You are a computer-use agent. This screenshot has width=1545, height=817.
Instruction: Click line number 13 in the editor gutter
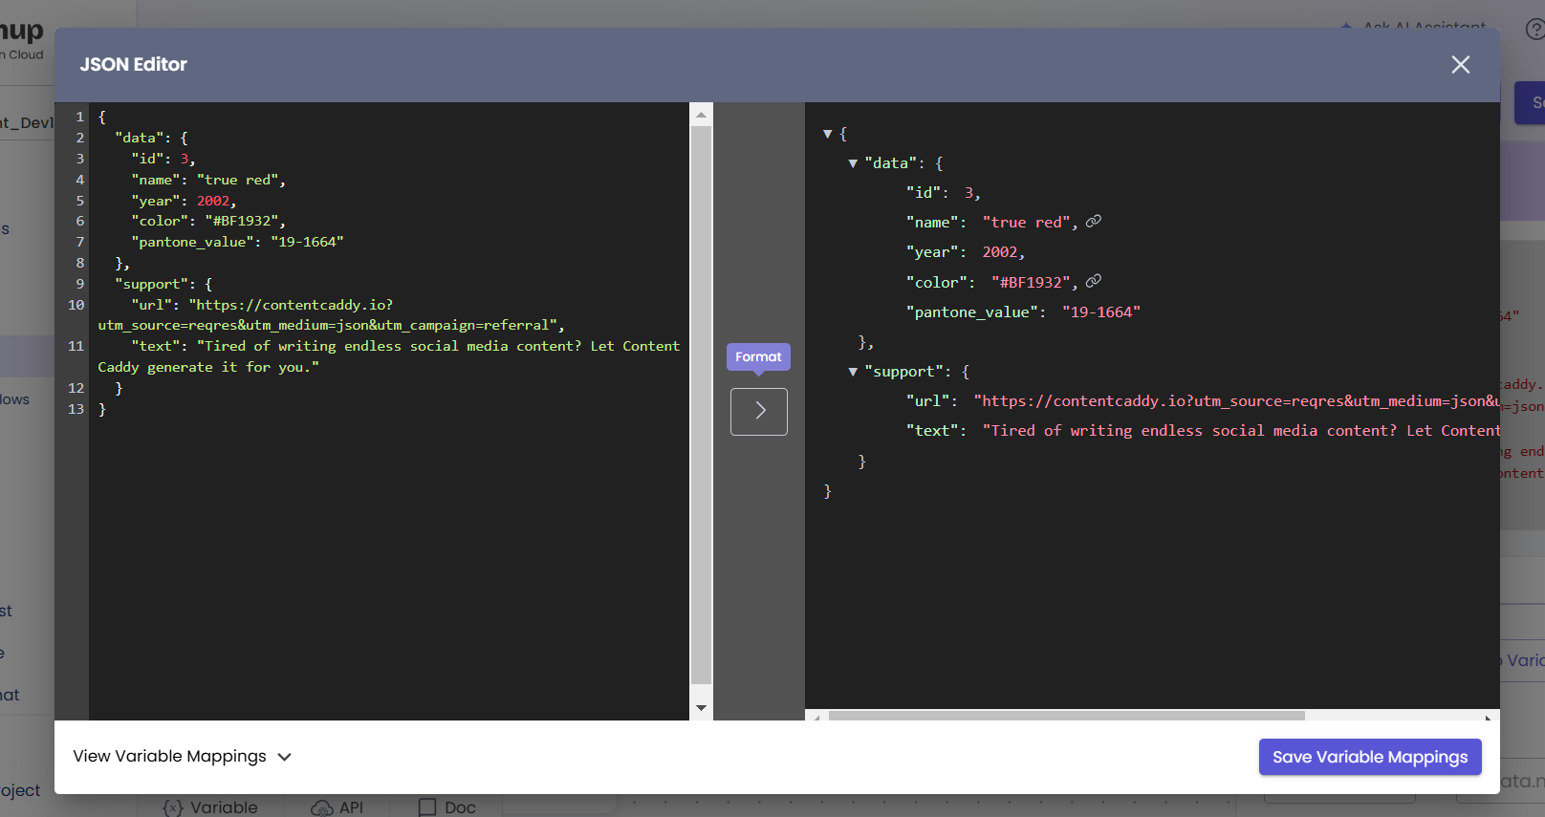point(76,409)
